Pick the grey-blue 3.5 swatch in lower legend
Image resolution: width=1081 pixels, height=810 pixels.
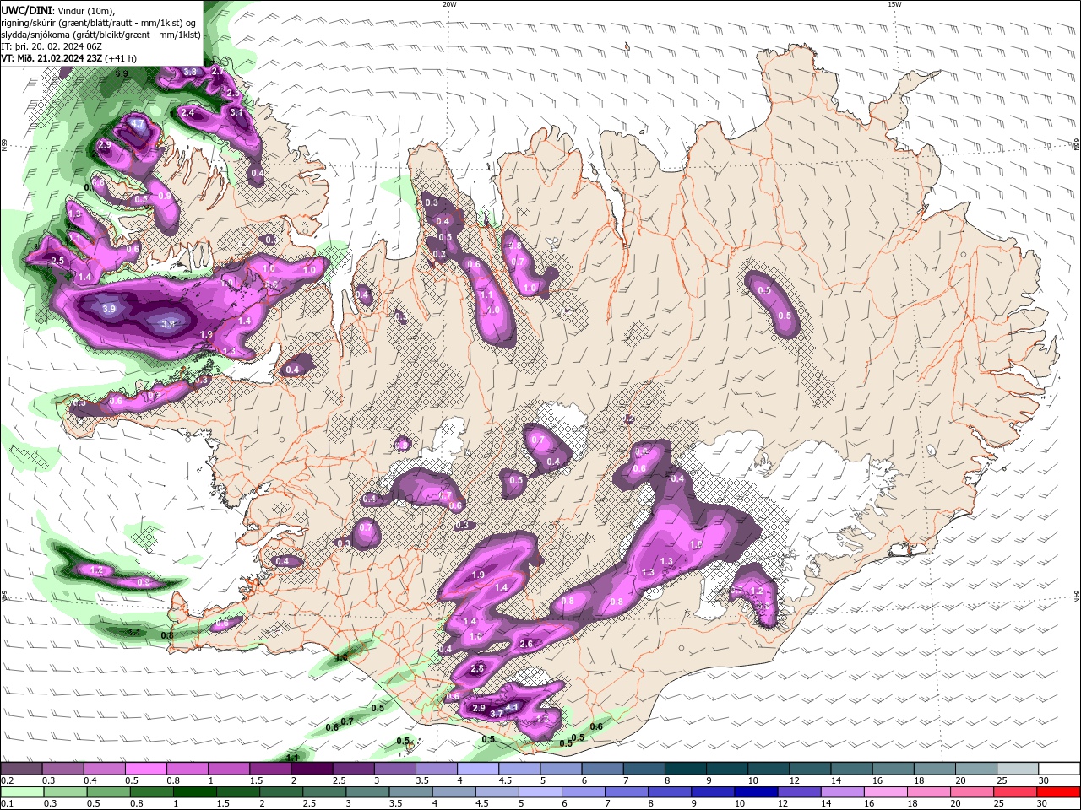pos(411,792)
